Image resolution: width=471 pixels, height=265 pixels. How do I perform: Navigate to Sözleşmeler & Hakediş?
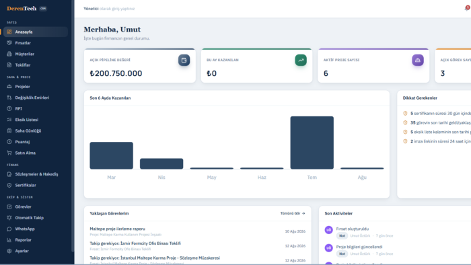(36, 174)
